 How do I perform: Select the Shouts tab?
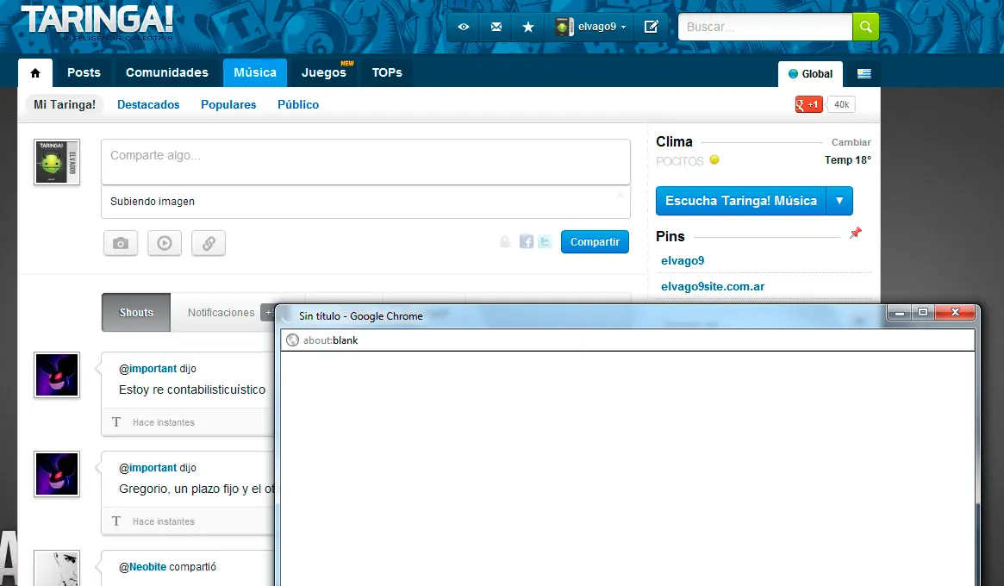[x=136, y=313]
